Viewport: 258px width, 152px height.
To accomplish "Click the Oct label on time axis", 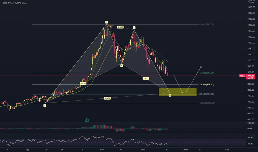I will 61,150.
